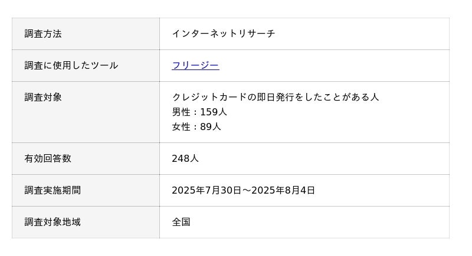Click the word クレジットカード
Screen dimensions: 472x256
point(209,97)
